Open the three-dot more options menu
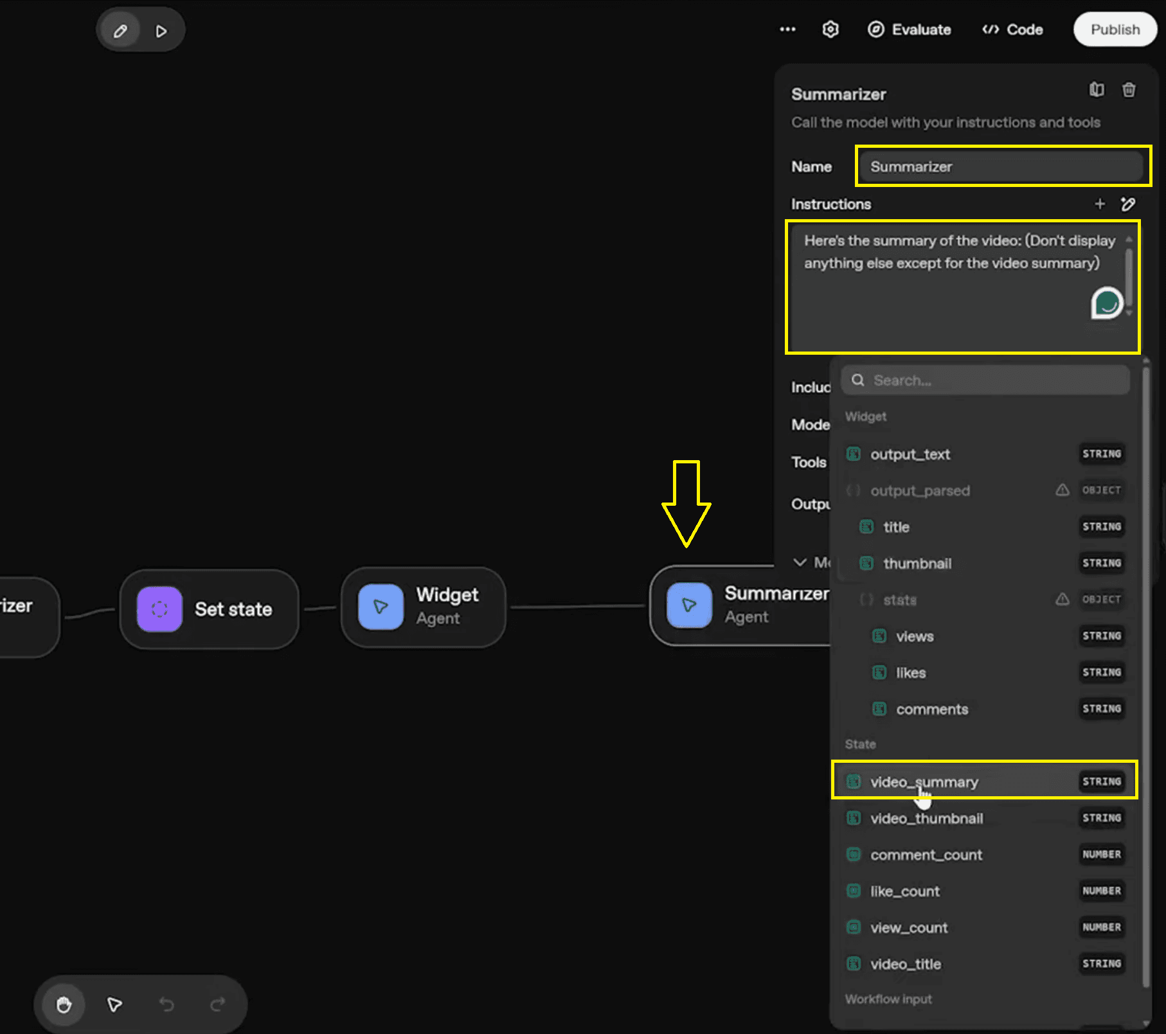Image resolution: width=1166 pixels, height=1034 pixels. point(787,30)
